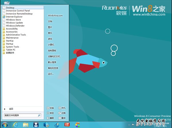Click the Windows.Defender file icon
The image size is (172, 128).
[4, 26]
